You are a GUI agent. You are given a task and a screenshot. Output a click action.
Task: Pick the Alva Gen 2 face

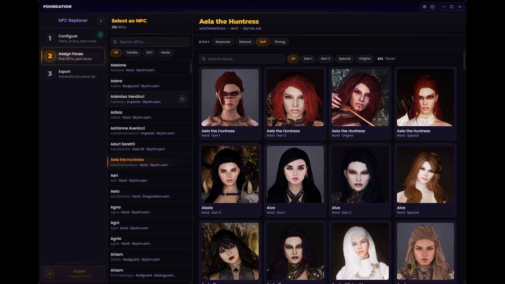point(360,180)
